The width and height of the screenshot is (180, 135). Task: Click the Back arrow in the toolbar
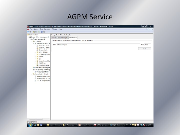click(28, 32)
